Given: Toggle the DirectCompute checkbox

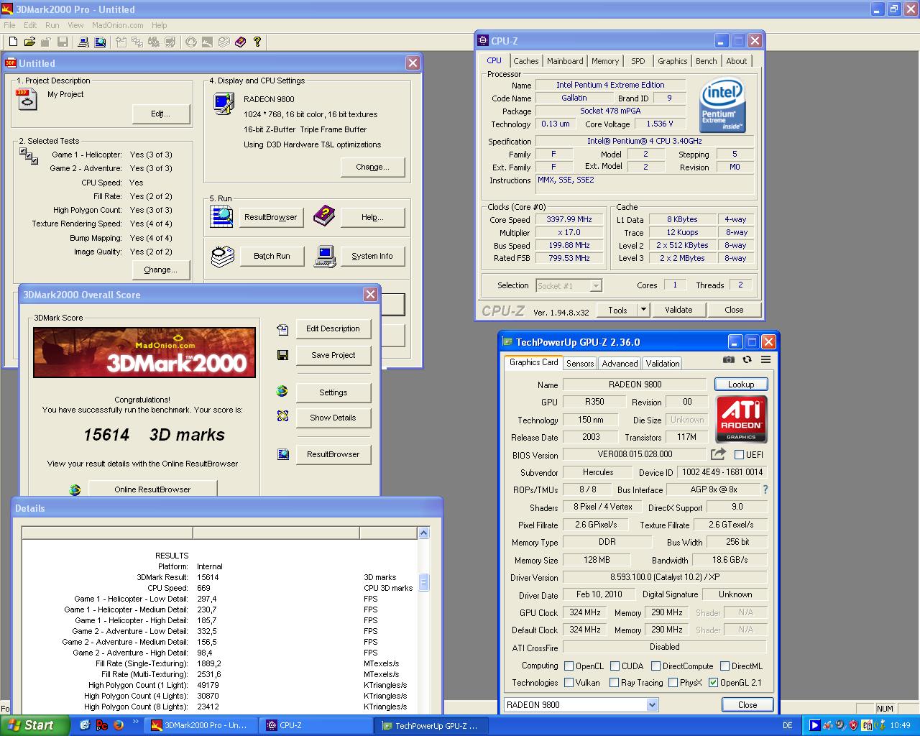Looking at the screenshot, I should [x=655, y=666].
